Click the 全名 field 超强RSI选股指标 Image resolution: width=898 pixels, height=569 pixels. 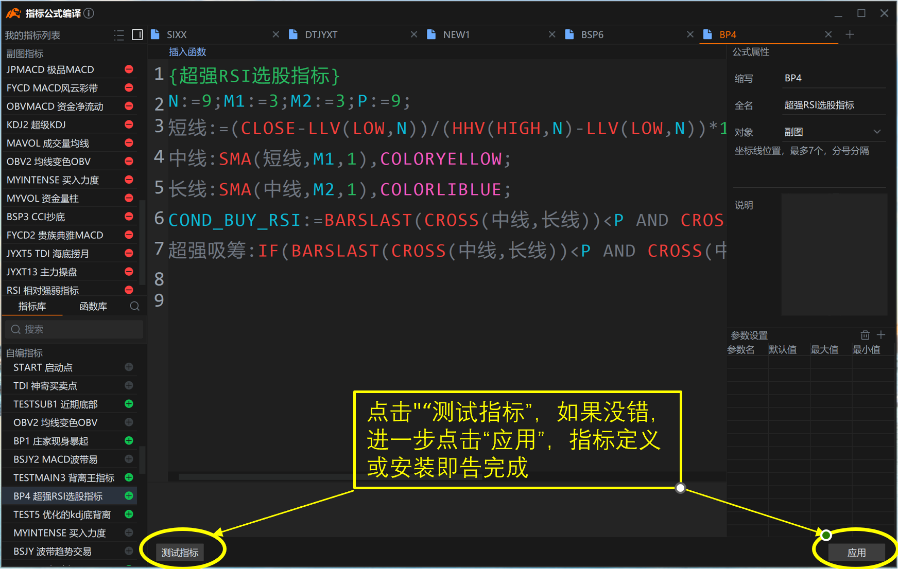[x=834, y=105]
